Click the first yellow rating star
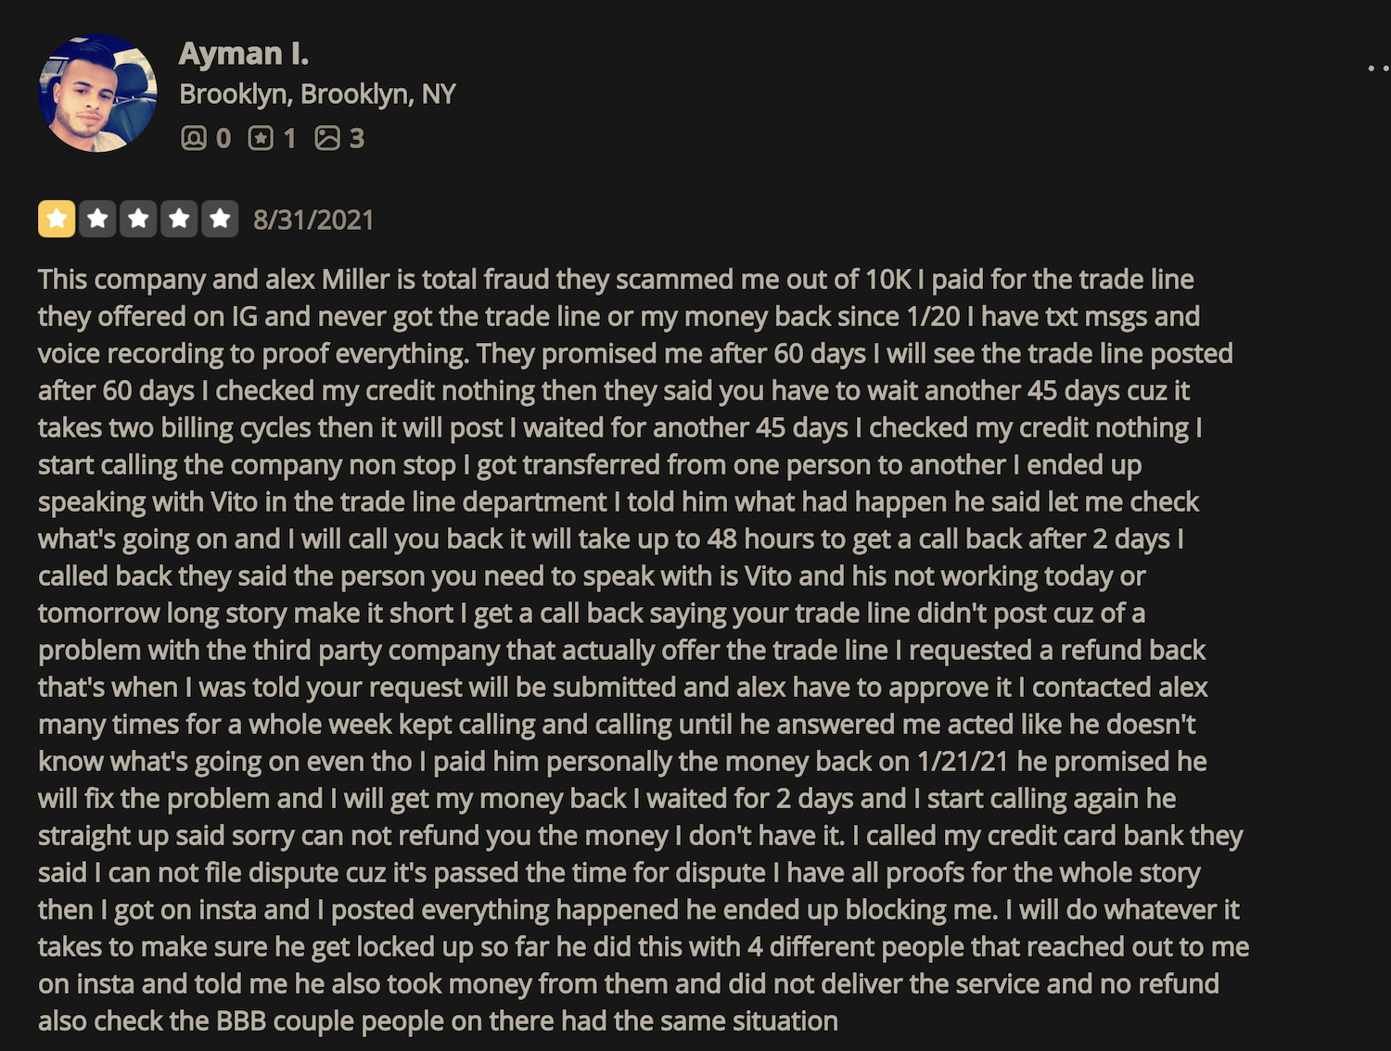Image resolution: width=1391 pixels, height=1051 pixels. (x=57, y=220)
